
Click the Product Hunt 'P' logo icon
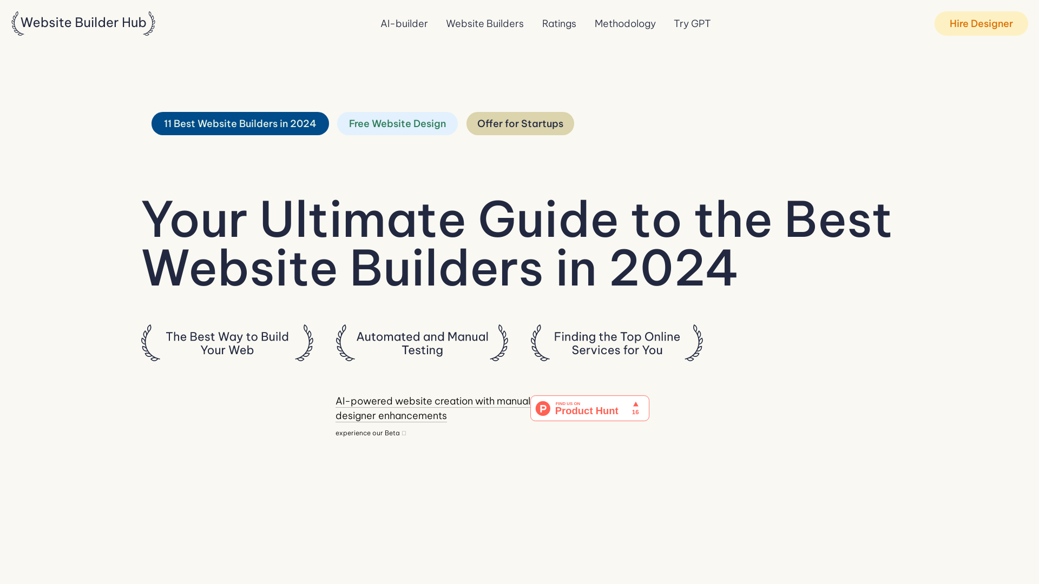coord(543,408)
